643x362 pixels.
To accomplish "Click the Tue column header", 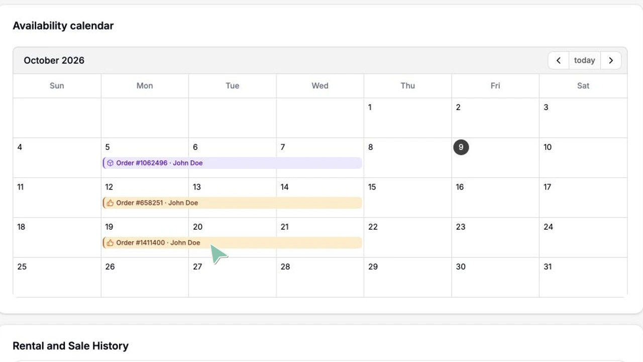I will (x=233, y=85).
